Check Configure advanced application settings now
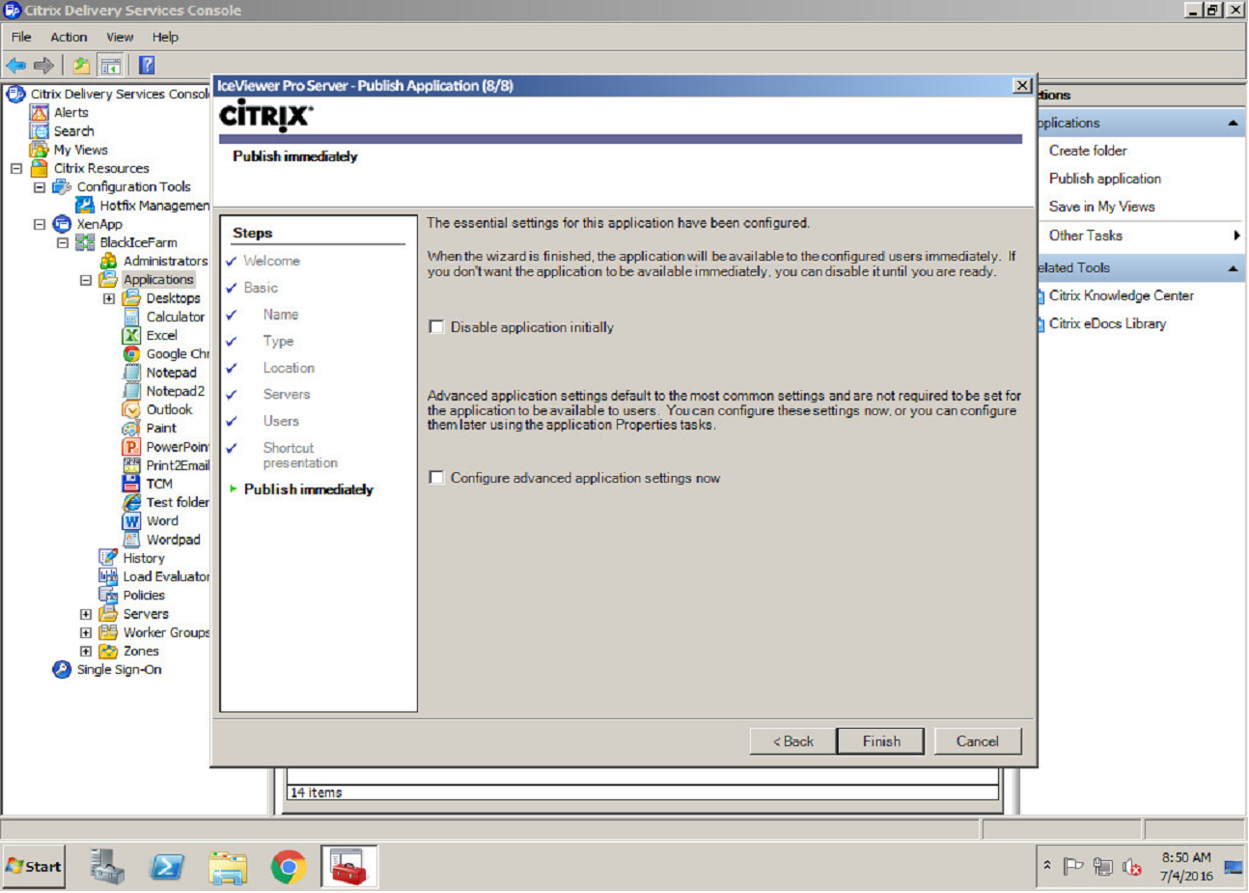 click(437, 478)
